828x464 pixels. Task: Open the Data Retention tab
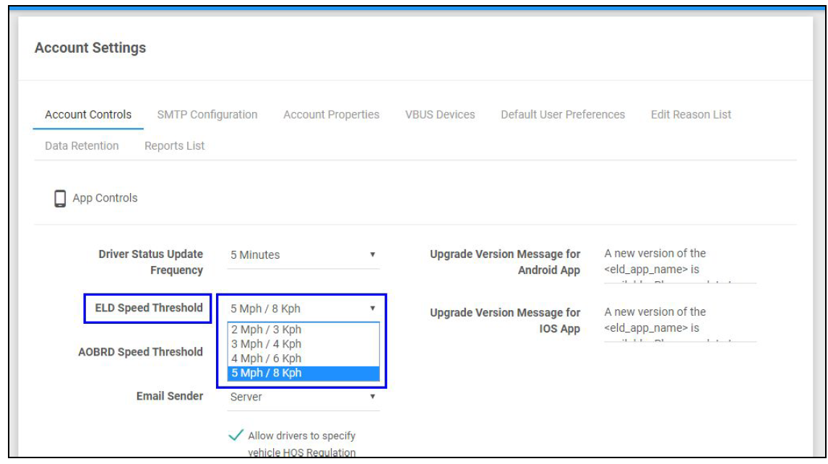click(82, 146)
